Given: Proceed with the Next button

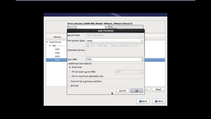Looking at the screenshot, I should point(159,101).
